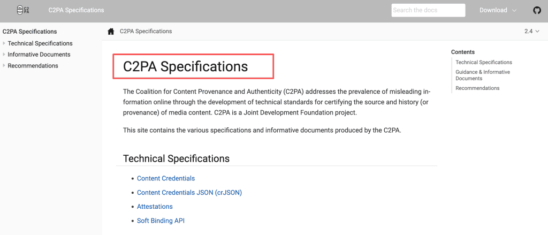
Task: Click the C2PA Specifications page heading
Action: [186, 66]
